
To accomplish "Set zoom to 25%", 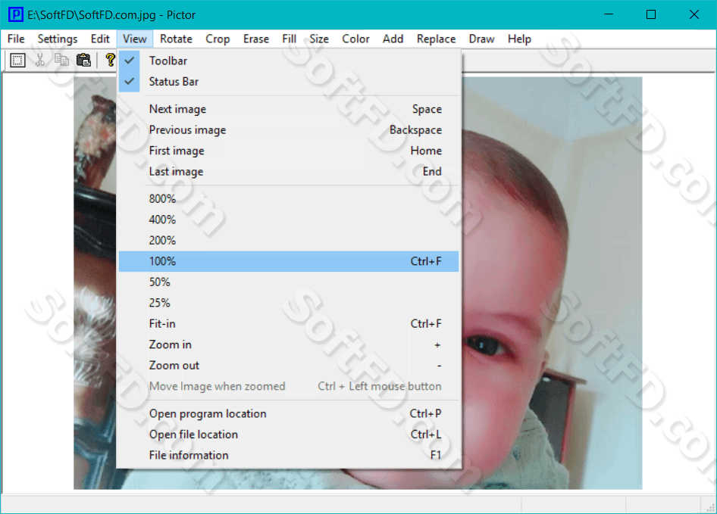I will coord(289,303).
